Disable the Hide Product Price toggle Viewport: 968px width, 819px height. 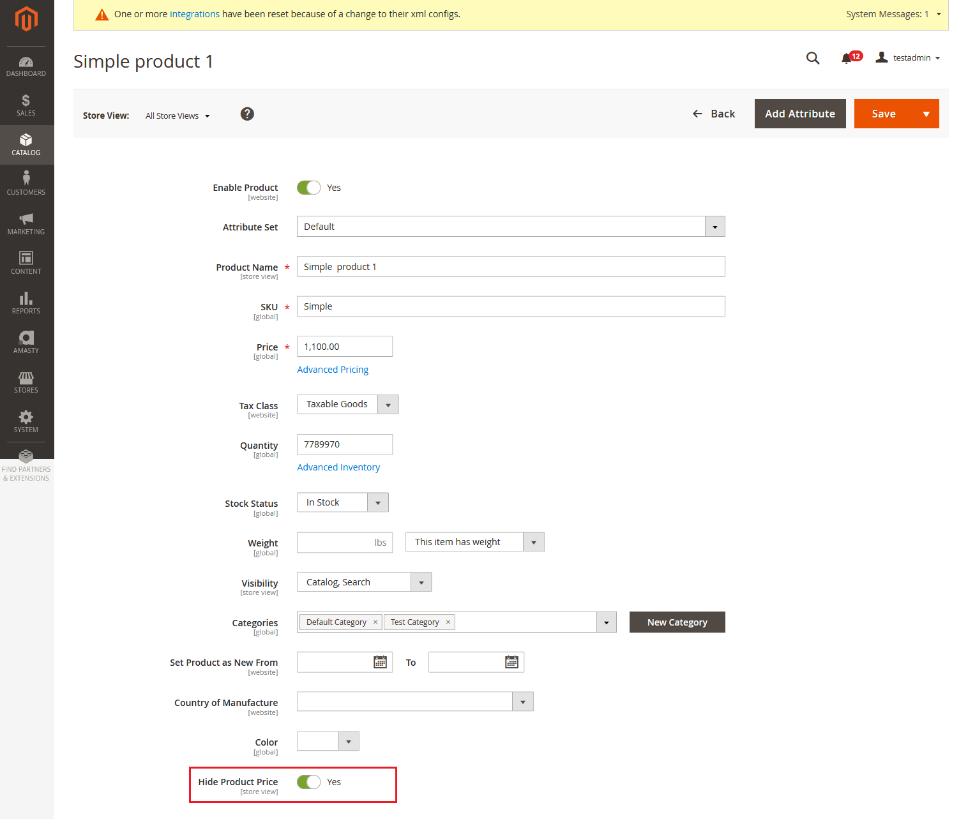[309, 782]
